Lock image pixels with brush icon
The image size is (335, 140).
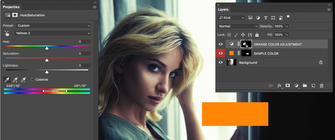pos(236,35)
